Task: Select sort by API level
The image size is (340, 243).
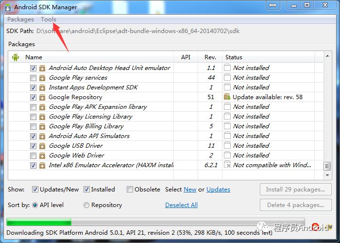Action: pos(35,205)
